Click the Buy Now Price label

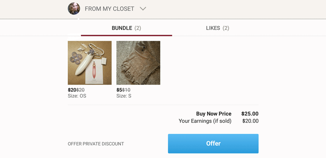pos(214,114)
